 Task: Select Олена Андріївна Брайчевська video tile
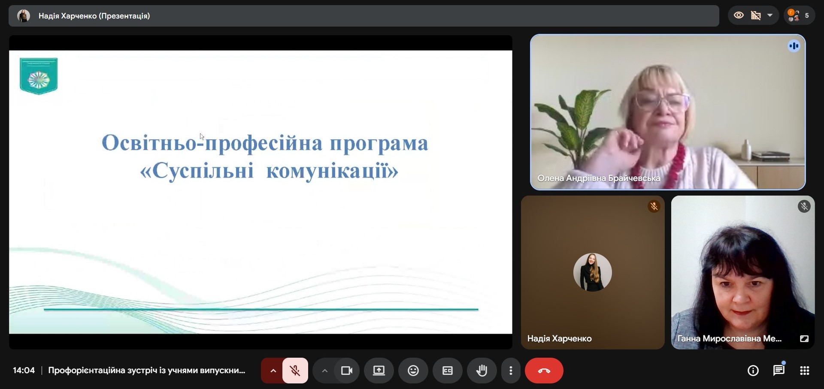(667, 112)
